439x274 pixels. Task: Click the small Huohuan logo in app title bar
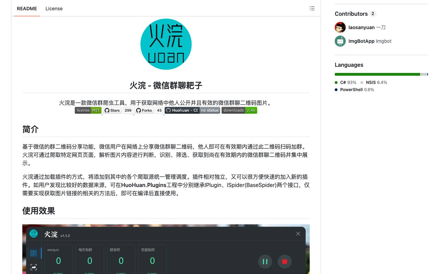pyautogui.click(x=34, y=234)
